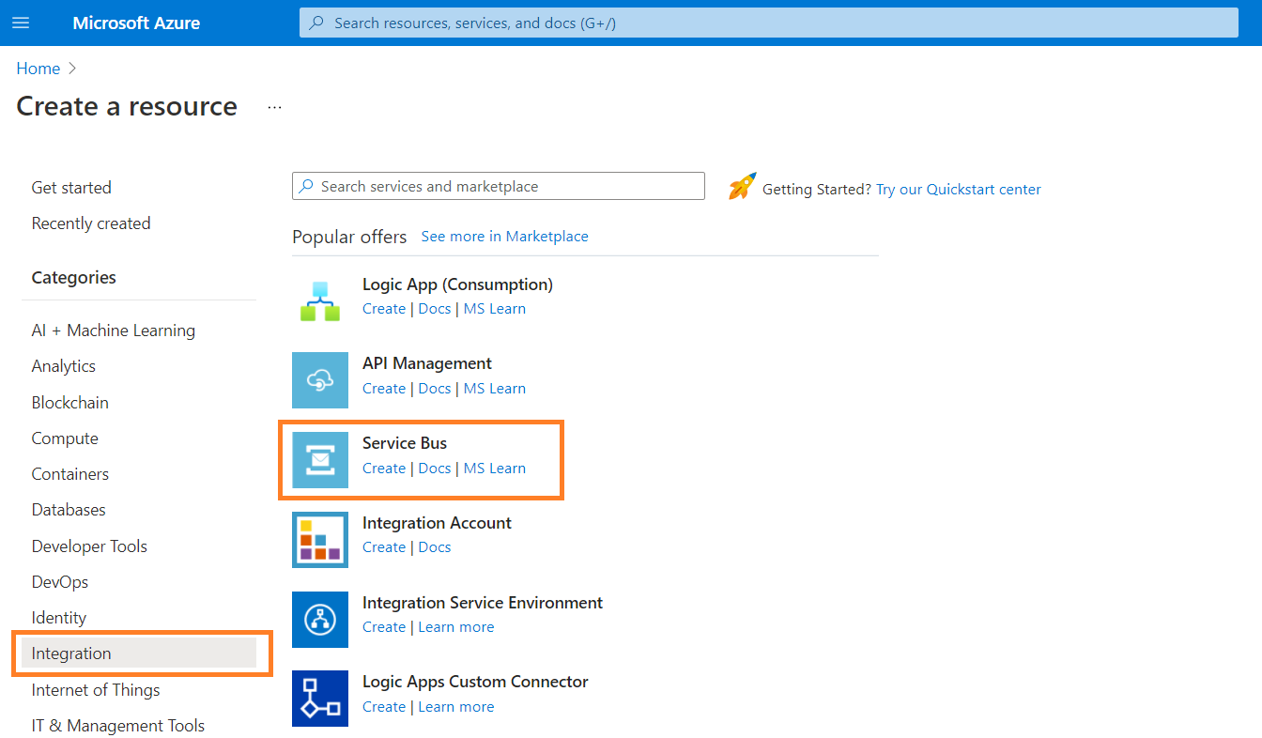Screen dimensions: 1262x738
Task: Open Docs for Integration Account
Action: pyautogui.click(x=435, y=547)
